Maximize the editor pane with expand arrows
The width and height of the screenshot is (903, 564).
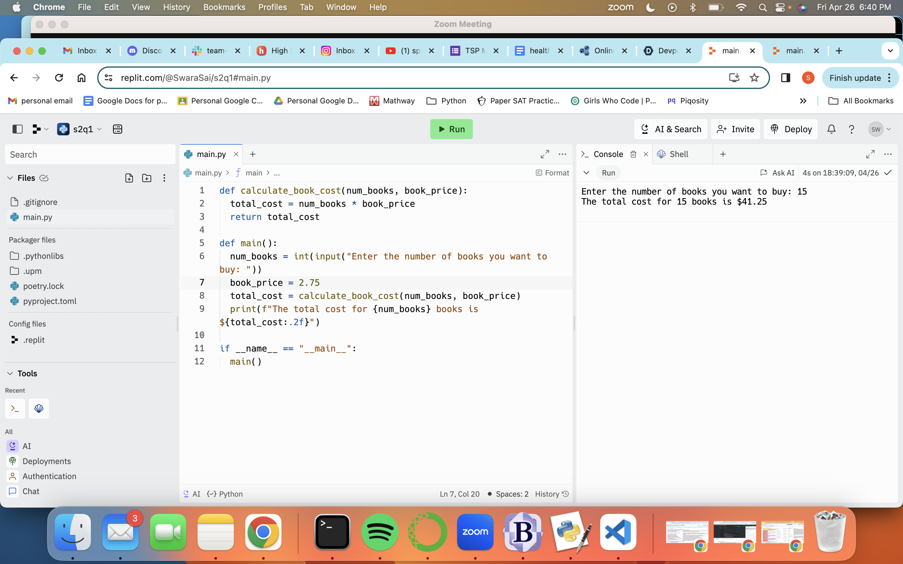(544, 154)
